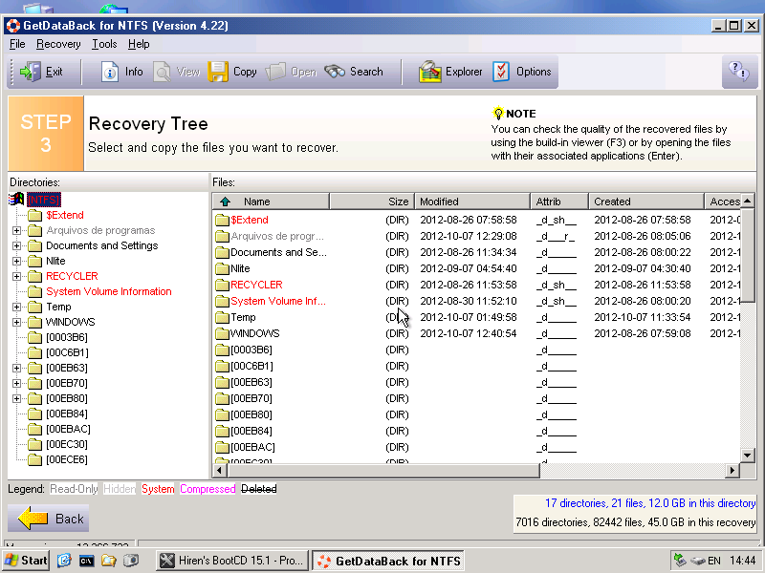Open the Explorer toolbar icon
This screenshot has height=573, width=765.
429,72
